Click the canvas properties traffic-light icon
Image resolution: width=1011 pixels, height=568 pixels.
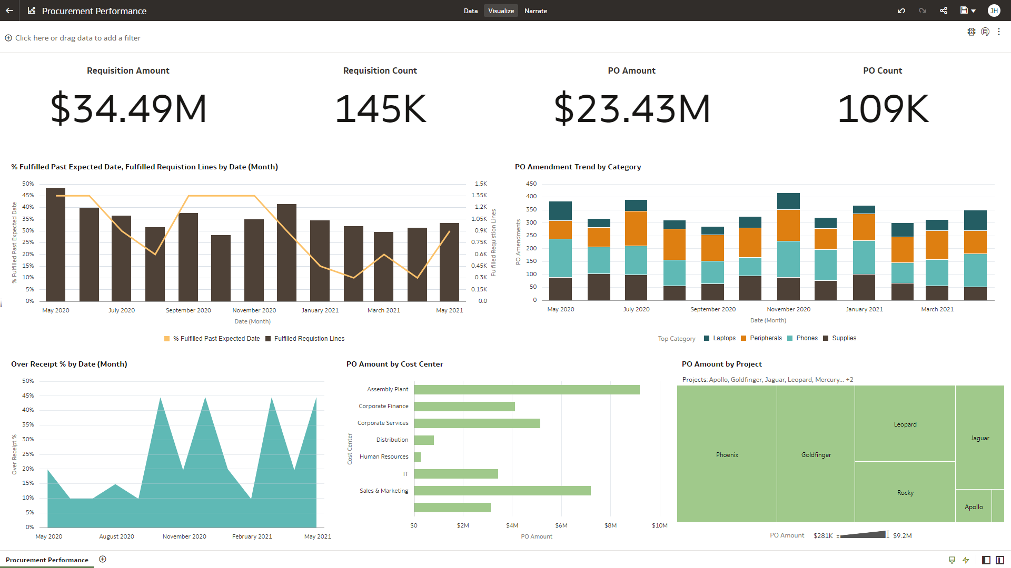(972, 32)
